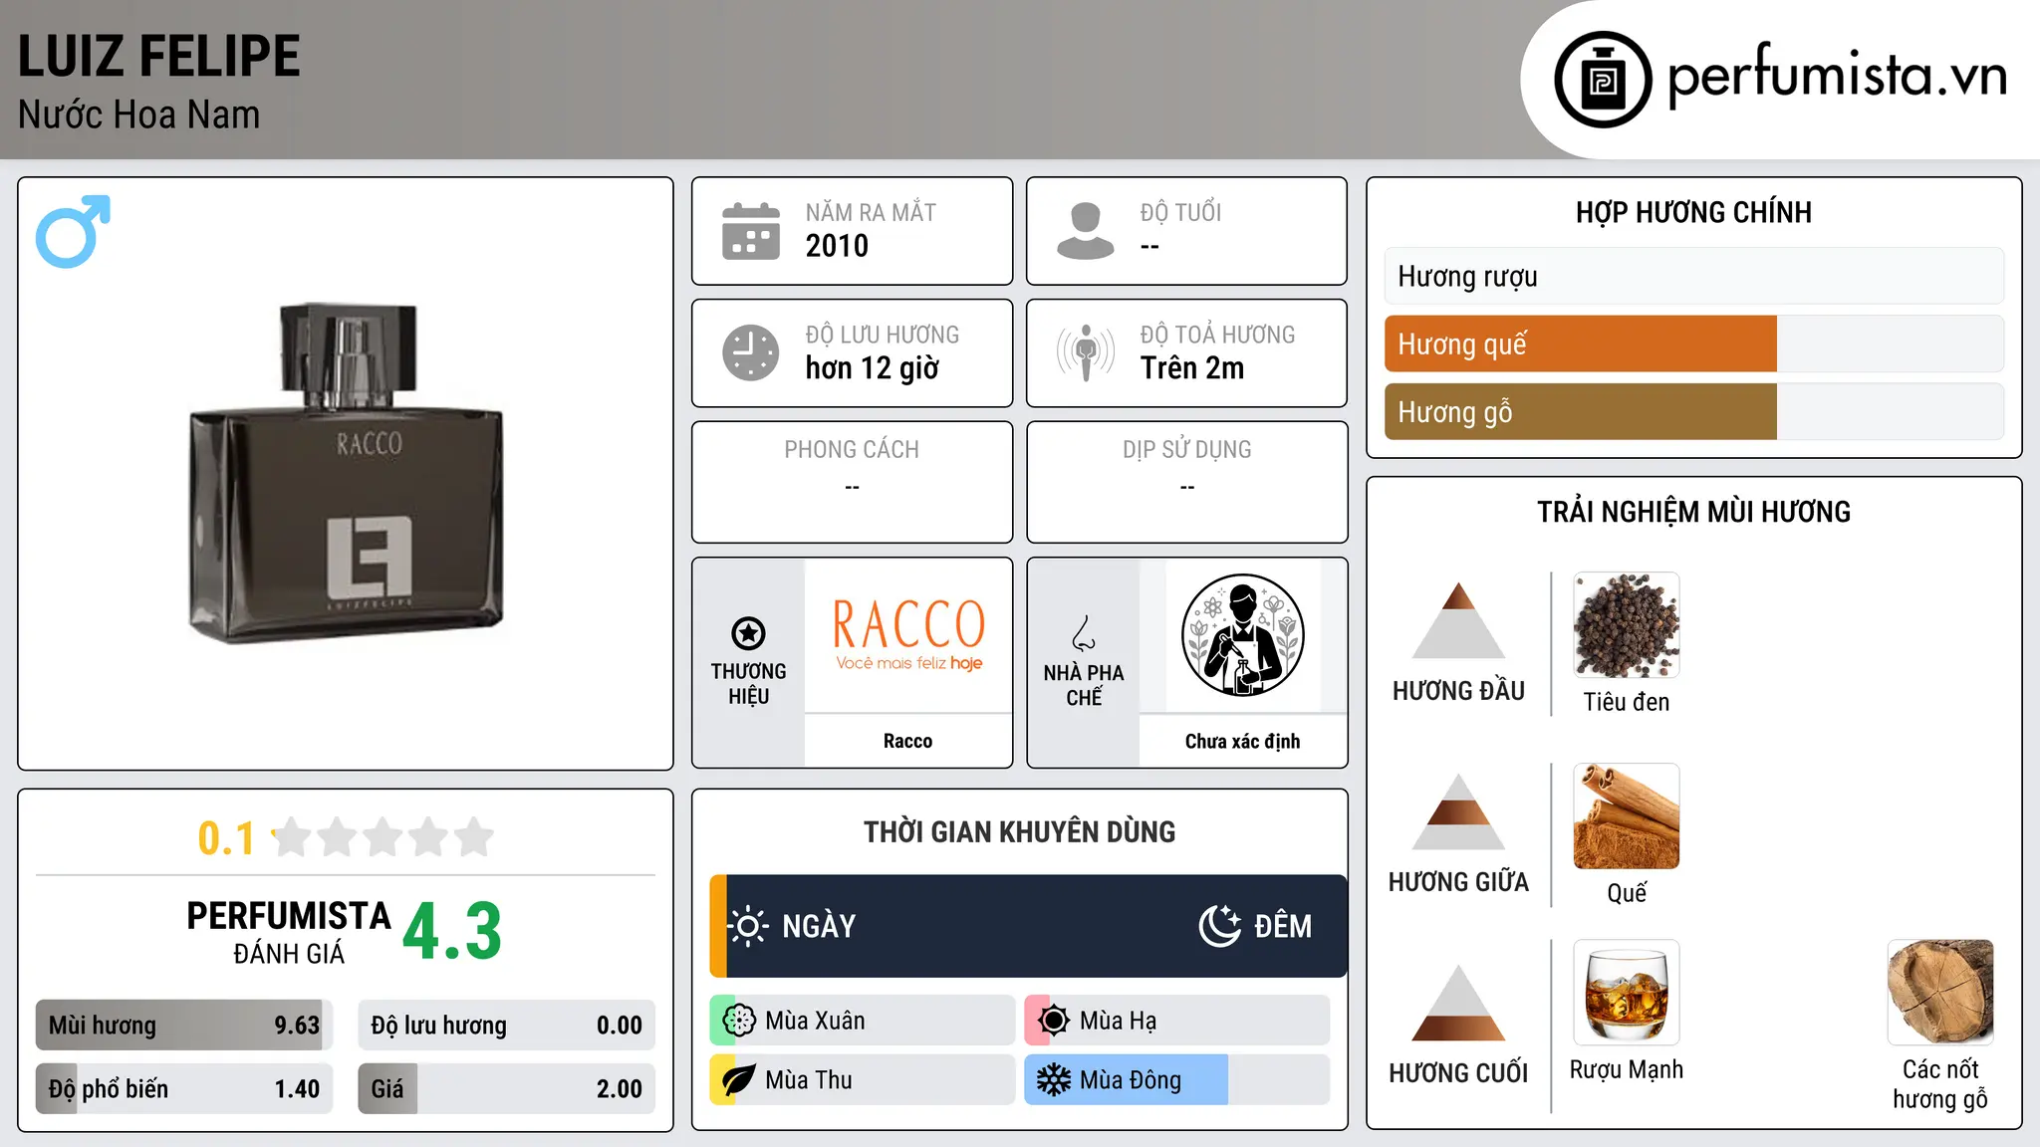This screenshot has height=1147, width=2040.
Task: Click the yellow 0.1 user rating
Action: coord(226,838)
